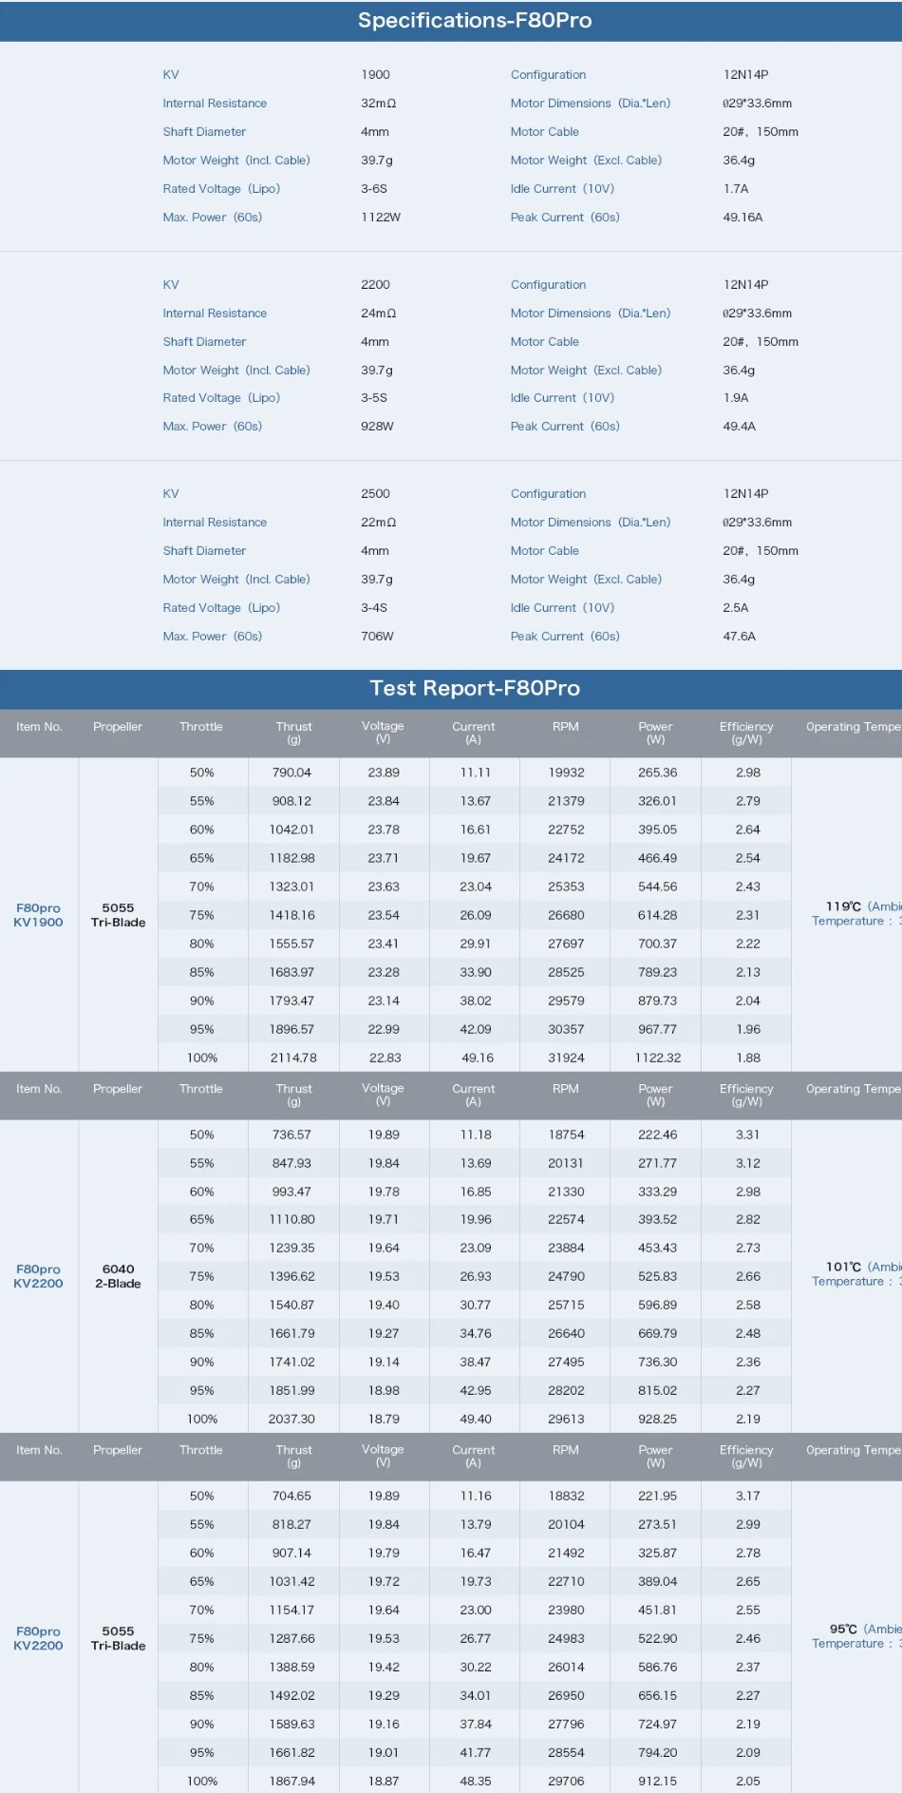Select the 119℃ operating temperature value
Image resolution: width=902 pixels, height=1793 pixels.
click(x=843, y=906)
